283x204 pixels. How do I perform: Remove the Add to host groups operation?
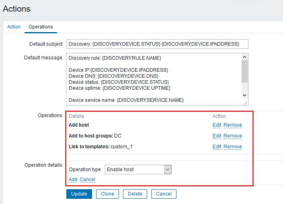click(x=233, y=136)
